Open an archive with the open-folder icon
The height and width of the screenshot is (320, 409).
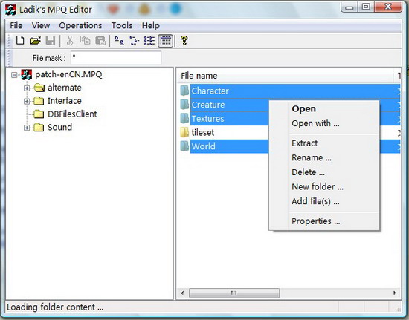coord(35,41)
